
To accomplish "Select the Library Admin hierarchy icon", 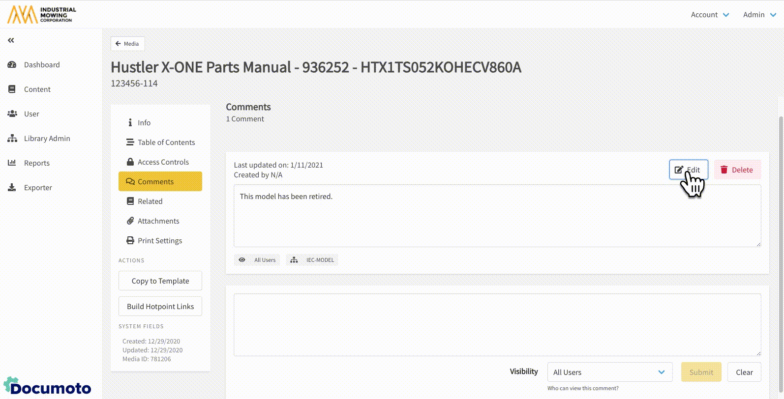I will [12, 139].
